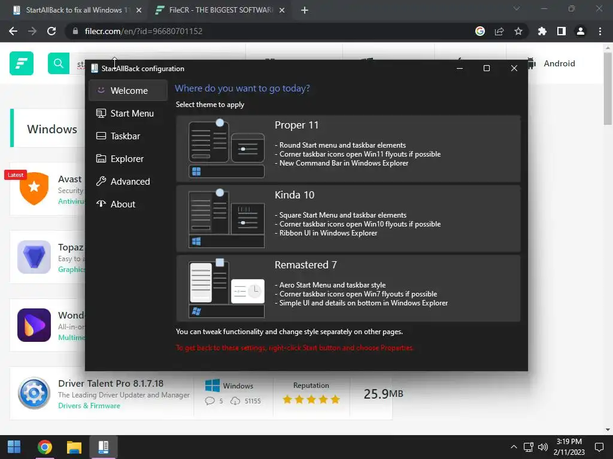
Task: Switch to the FileCR browser tab
Action: point(220,10)
